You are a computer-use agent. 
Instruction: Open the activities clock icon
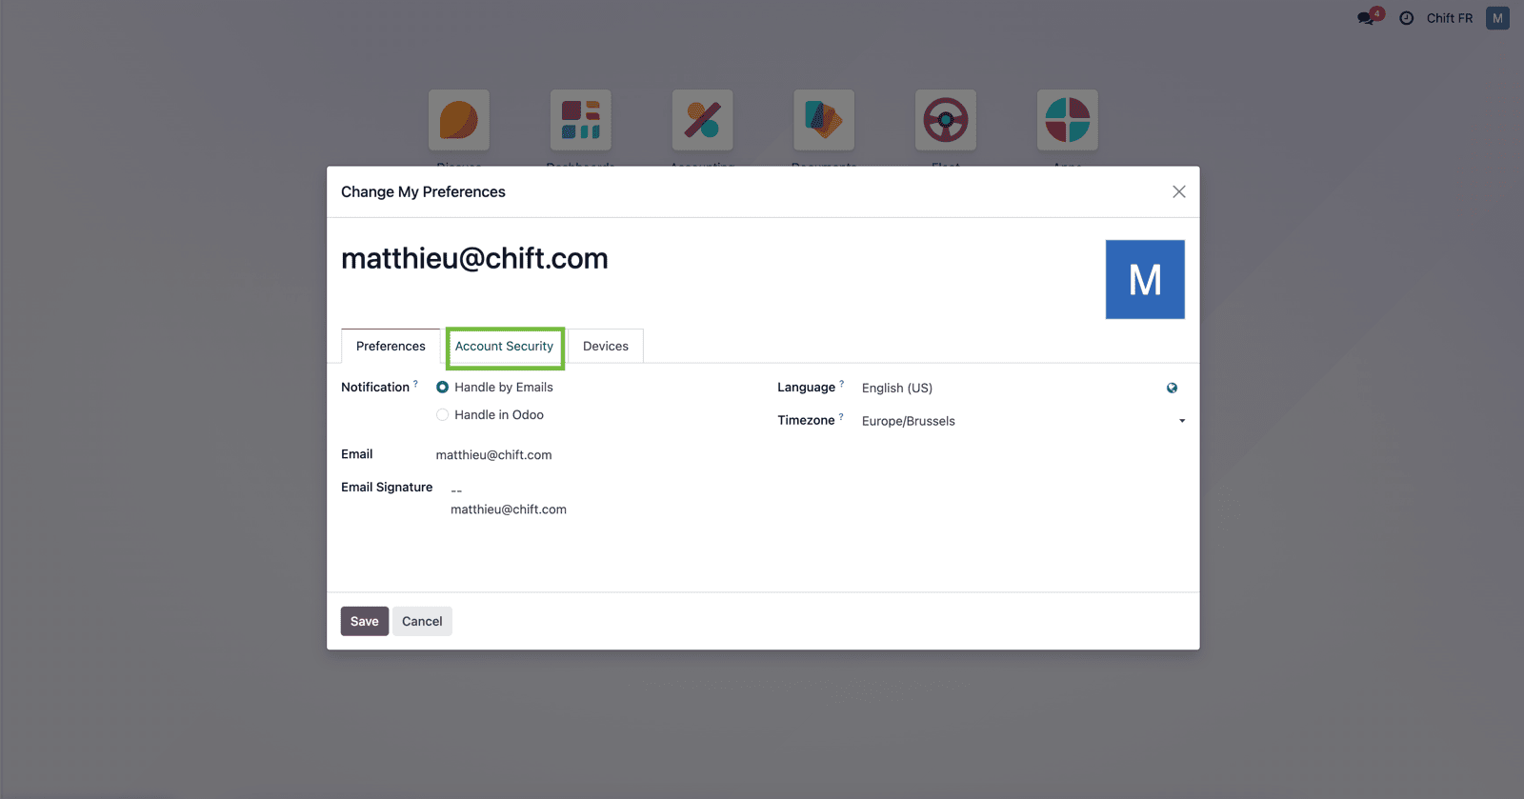point(1406,18)
